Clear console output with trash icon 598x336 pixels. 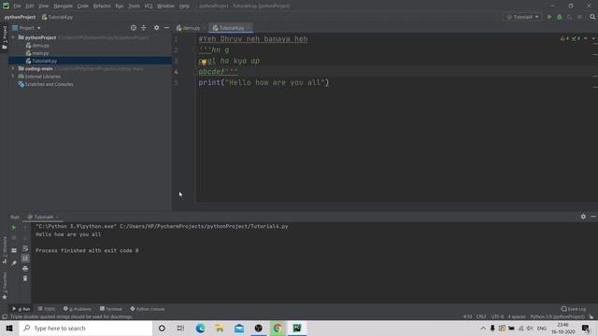(25, 278)
